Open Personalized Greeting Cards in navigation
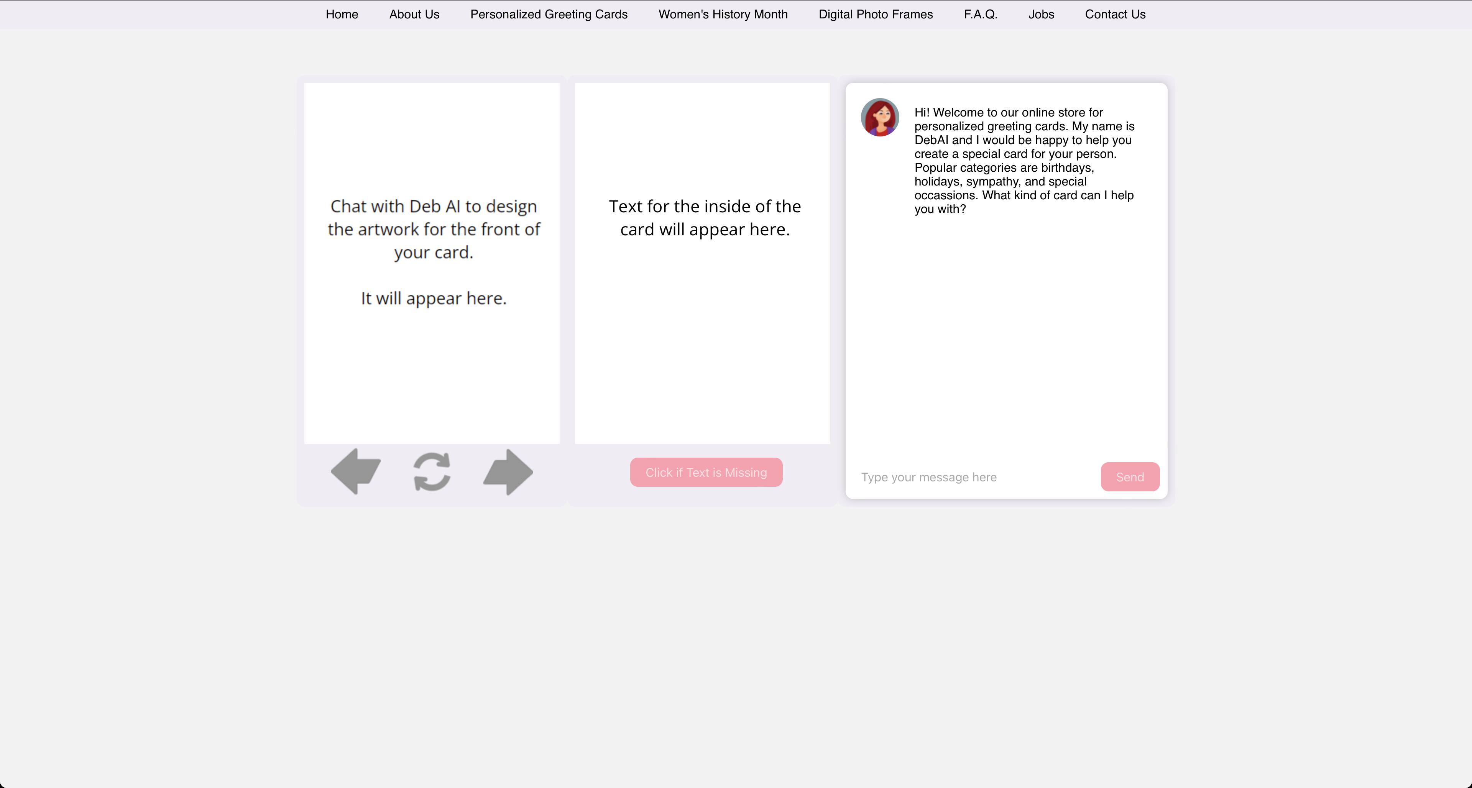 coord(549,14)
